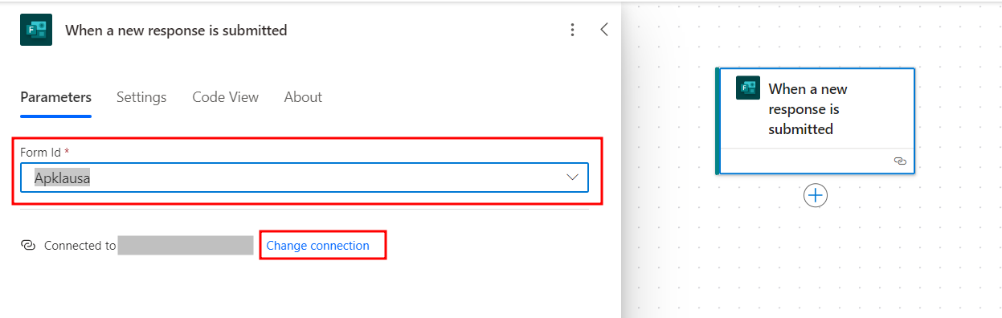Click the grayed-out connection account name
The height and width of the screenshot is (318, 1002).
(186, 246)
